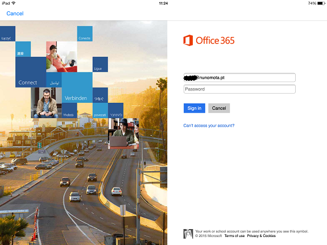Select the man with phone photo tile

(46, 103)
